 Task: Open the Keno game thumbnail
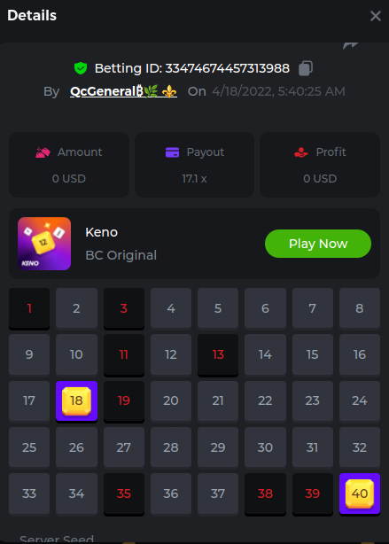point(44,244)
